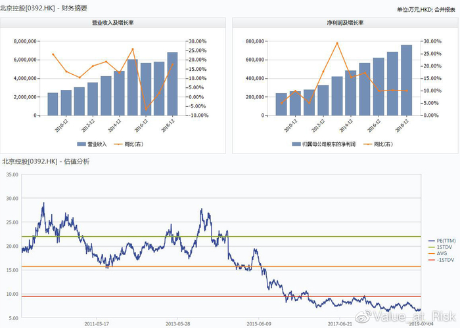Image resolution: width=460 pixels, height=328 pixels.
Task: Click the 8,000,000 y-axis label on revenue chart
Action: click(25, 41)
